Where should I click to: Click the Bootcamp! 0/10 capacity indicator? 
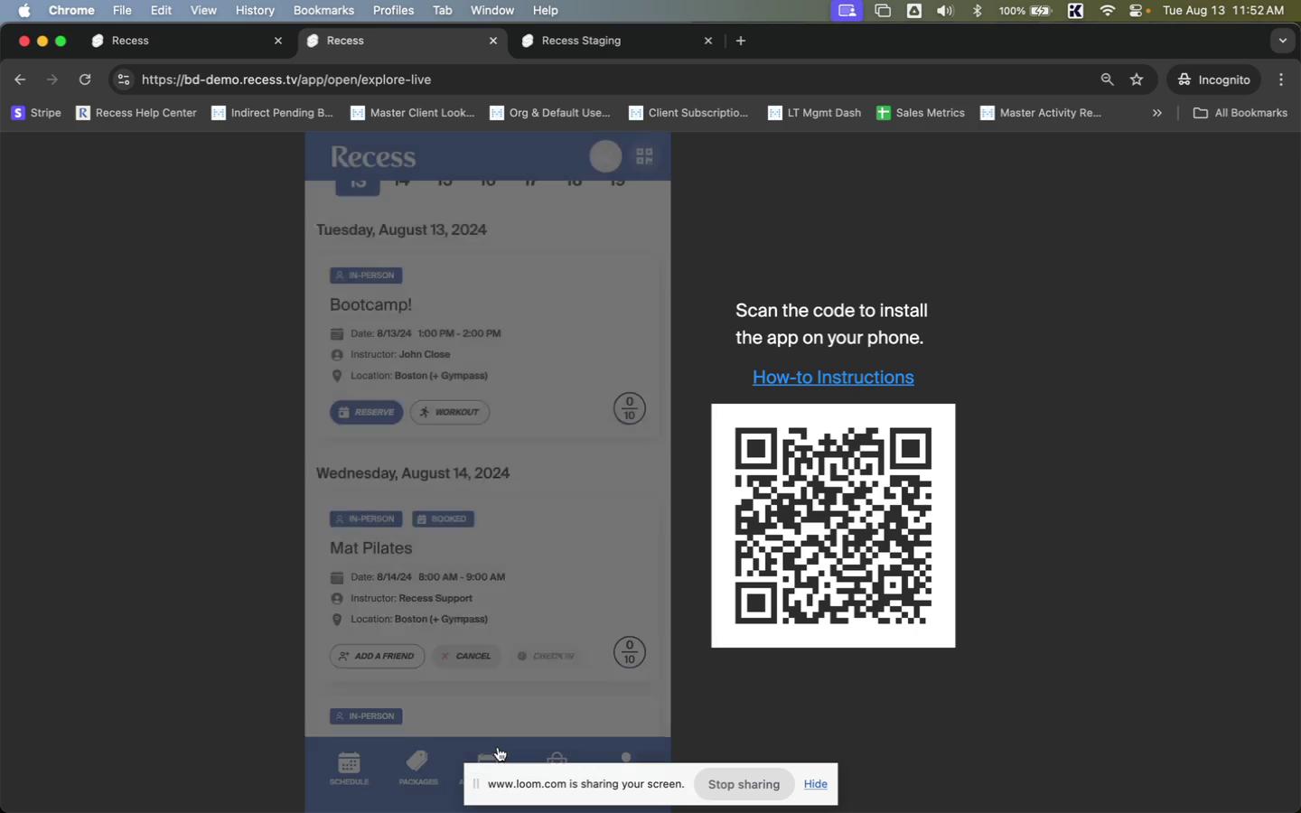(x=630, y=408)
